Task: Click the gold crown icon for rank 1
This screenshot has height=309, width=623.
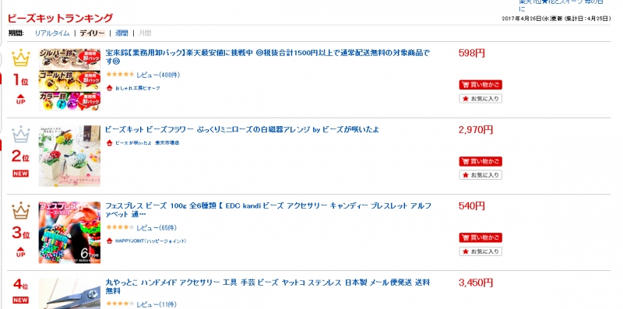Action: click(x=21, y=58)
